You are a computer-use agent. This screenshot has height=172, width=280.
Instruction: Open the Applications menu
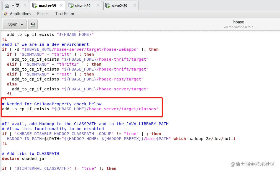tap(20, 14)
